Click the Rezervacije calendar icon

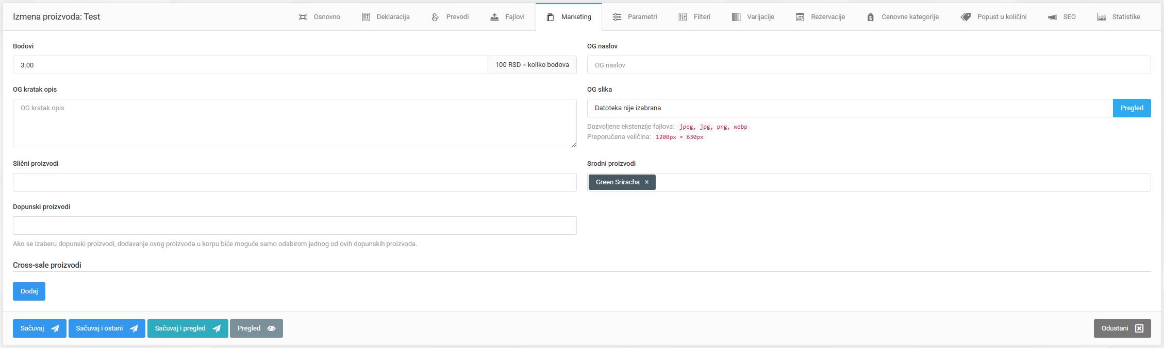tap(800, 17)
